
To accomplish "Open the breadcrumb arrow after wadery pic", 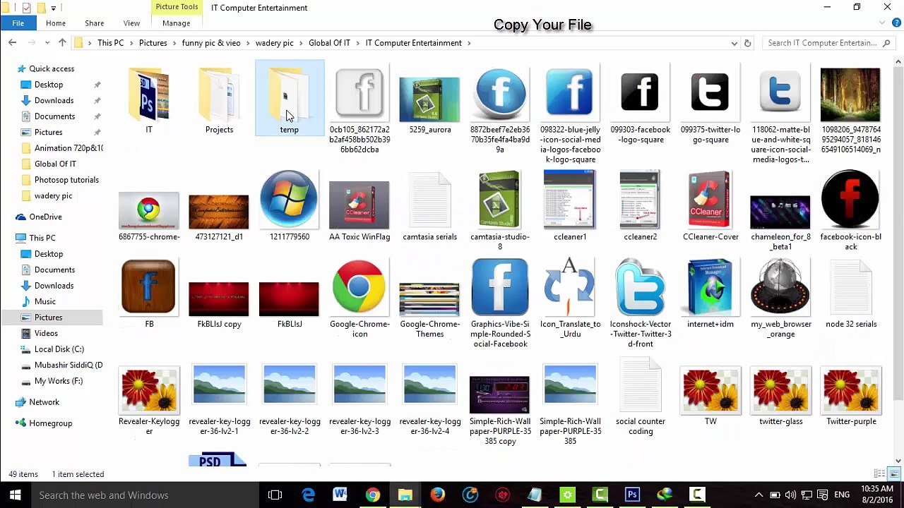I will coord(301,43).
